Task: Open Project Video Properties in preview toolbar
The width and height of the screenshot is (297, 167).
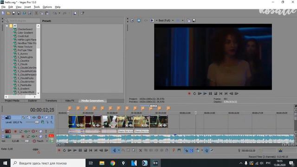Action: click(132, 20)
